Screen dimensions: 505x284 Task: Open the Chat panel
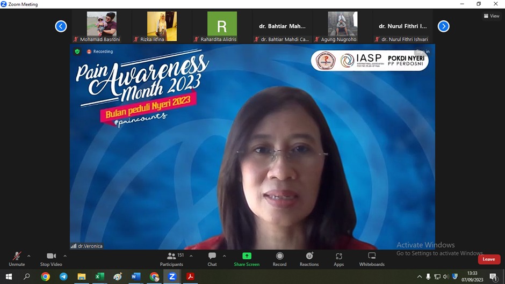click(x=212, y=258)
